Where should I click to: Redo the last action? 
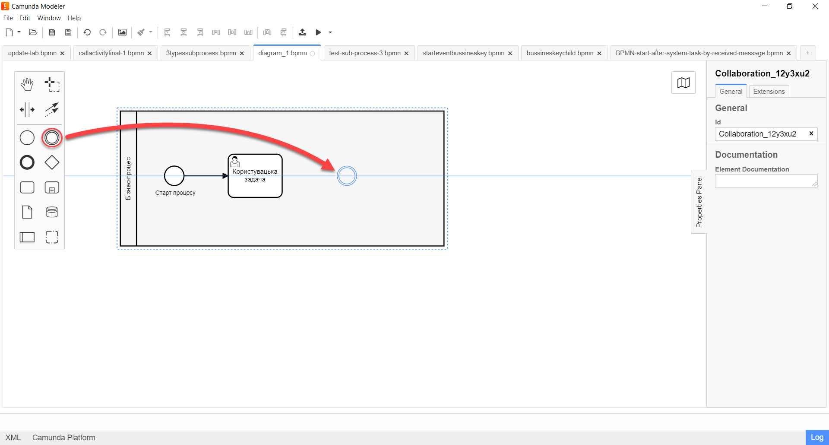point(103,32)
